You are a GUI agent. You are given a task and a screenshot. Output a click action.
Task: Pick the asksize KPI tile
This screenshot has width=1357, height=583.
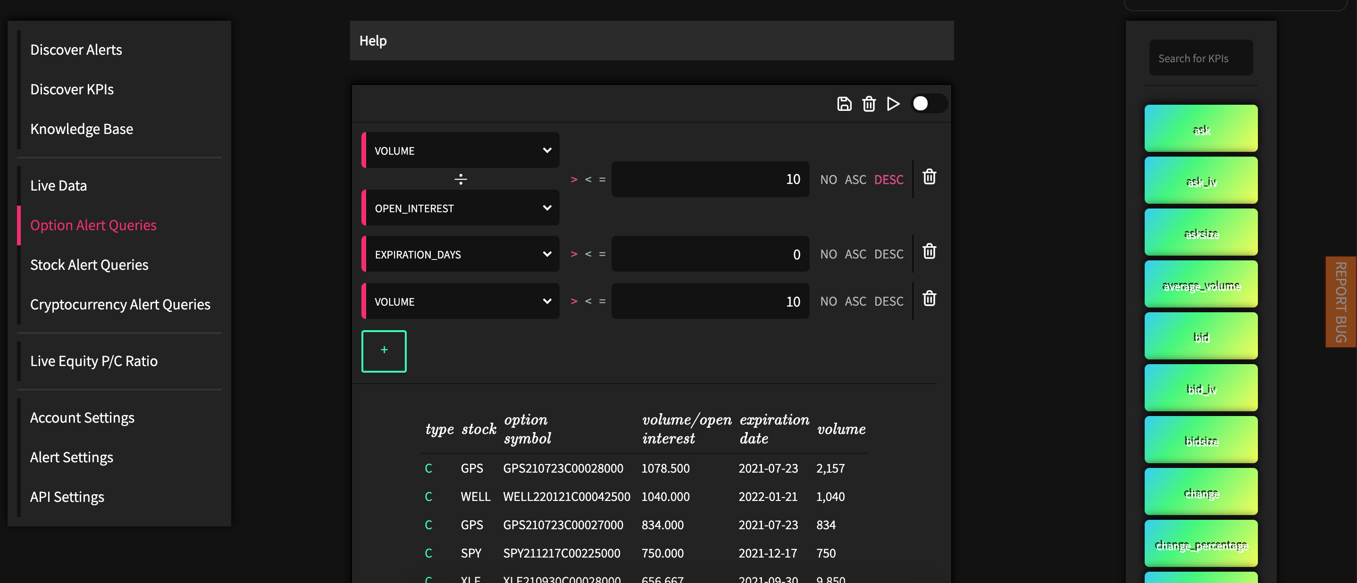coord(1200,232)
